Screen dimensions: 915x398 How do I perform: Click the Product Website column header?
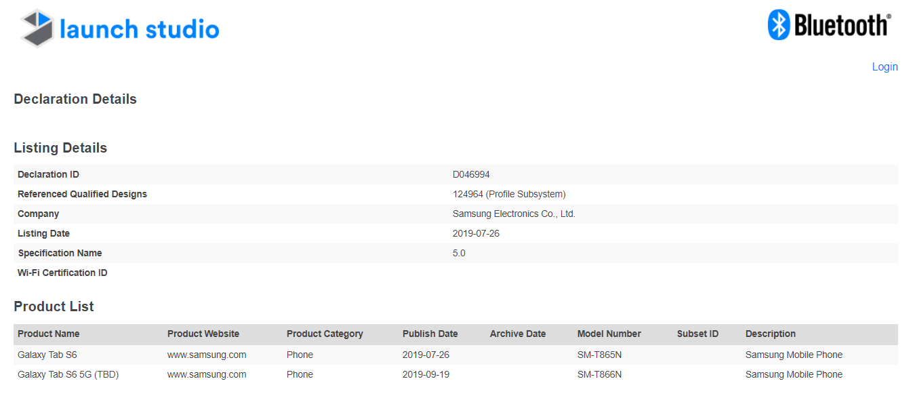point(203,334)
